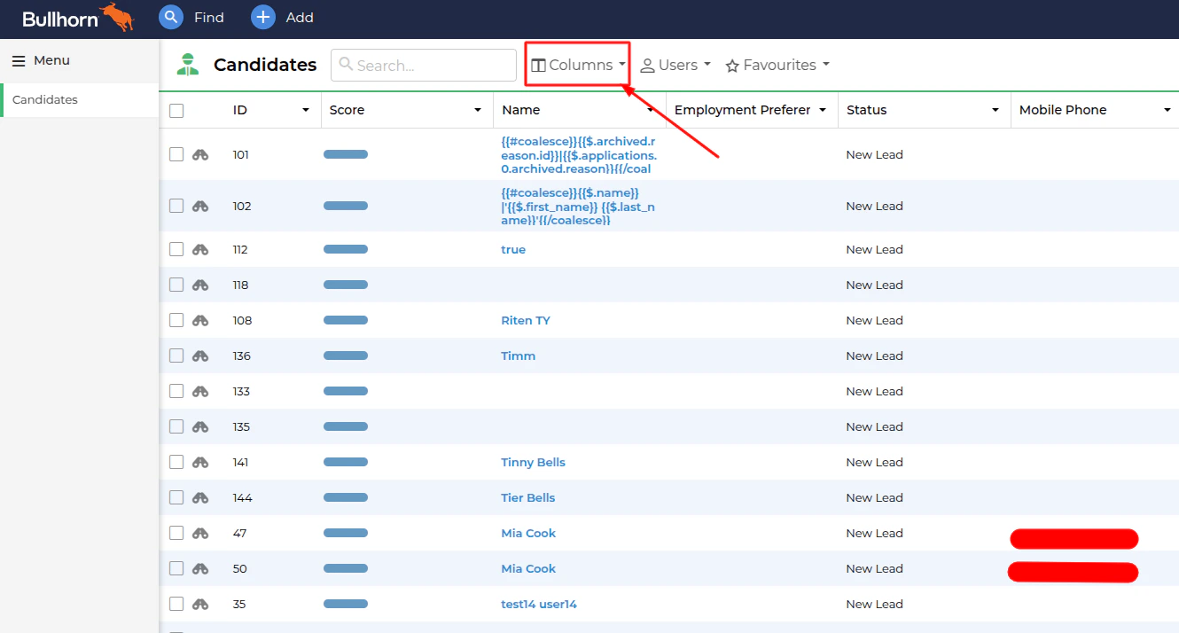Click the ID column header
Viewport: 1179px width, 633px height.
click(x=240, y=110)
